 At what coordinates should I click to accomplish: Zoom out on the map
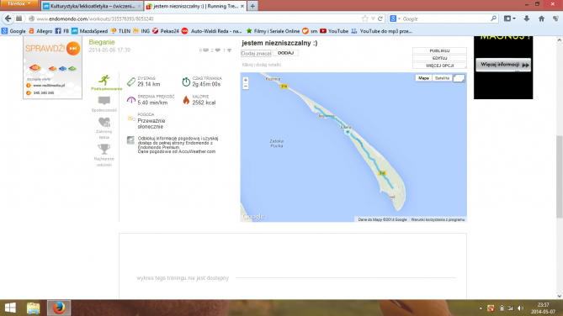(x=246, y=87)
